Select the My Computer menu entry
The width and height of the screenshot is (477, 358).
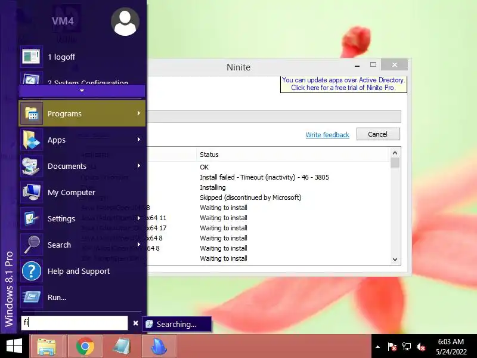82,192
